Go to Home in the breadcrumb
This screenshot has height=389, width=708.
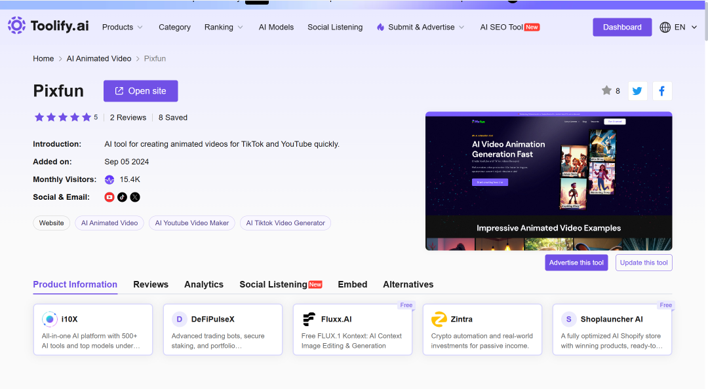[43, 59]
